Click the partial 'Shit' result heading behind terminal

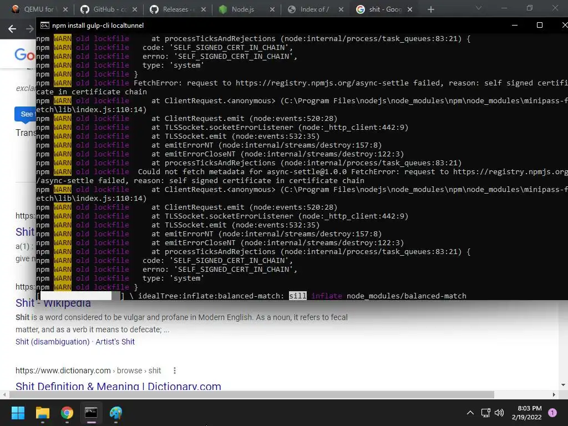[25, 232]
